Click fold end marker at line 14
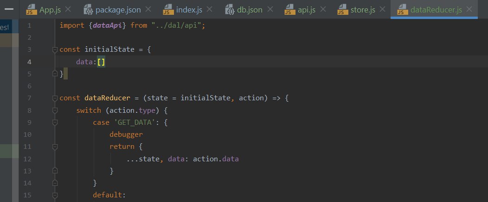 pos(55,183)
